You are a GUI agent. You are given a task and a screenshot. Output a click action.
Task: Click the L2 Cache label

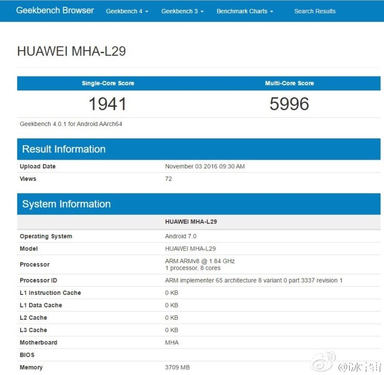coord(33,318)
